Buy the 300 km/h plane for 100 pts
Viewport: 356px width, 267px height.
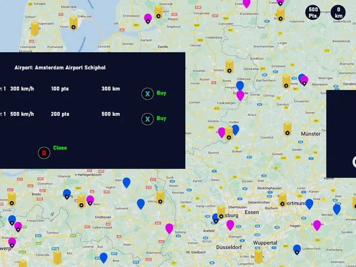[154, 93]
